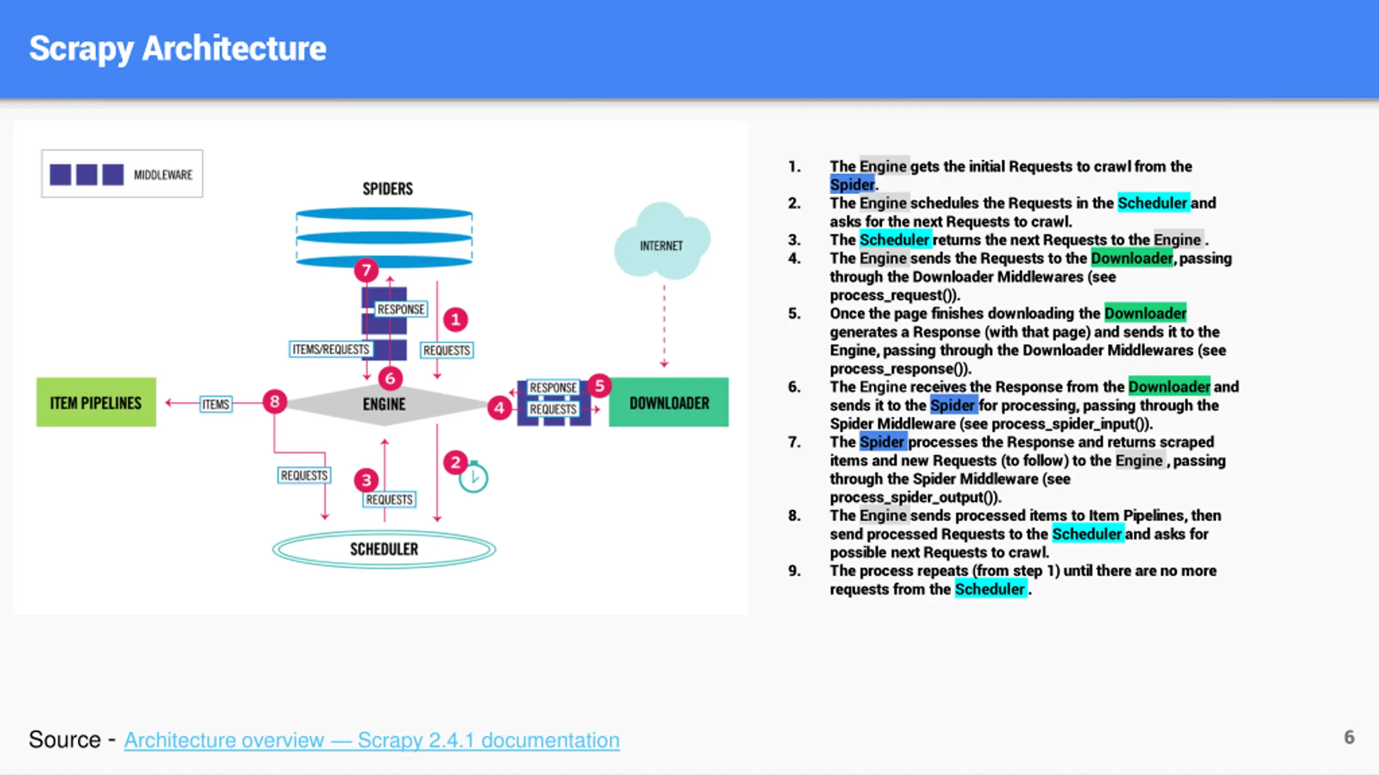Viewport: 1379px width, 775px height.
Task: Click the Spiders stacked disks graphic
Action: [384, 238]
